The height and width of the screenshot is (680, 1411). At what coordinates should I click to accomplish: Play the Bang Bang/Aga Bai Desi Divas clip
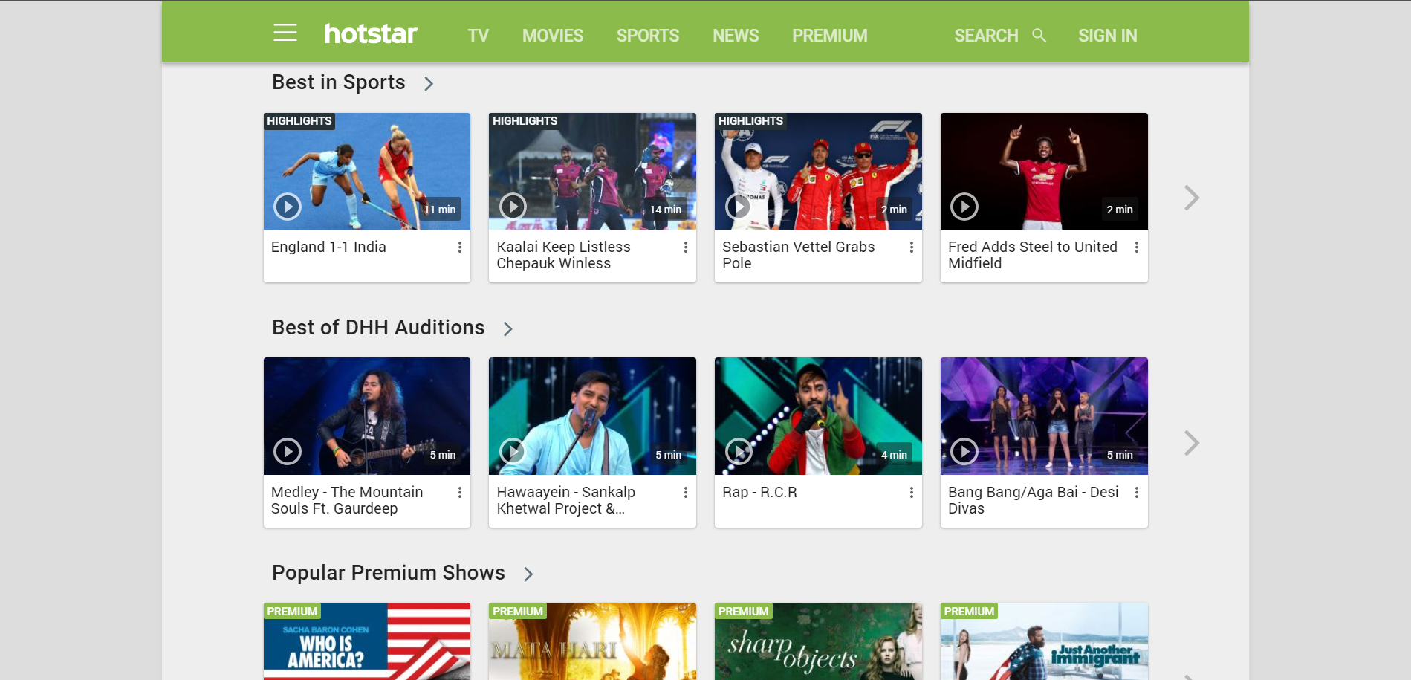964,451
